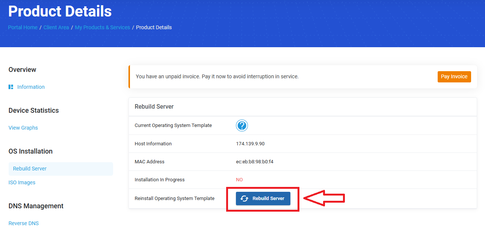
Task: Click the OS Installation section heading
Action: 30,151
